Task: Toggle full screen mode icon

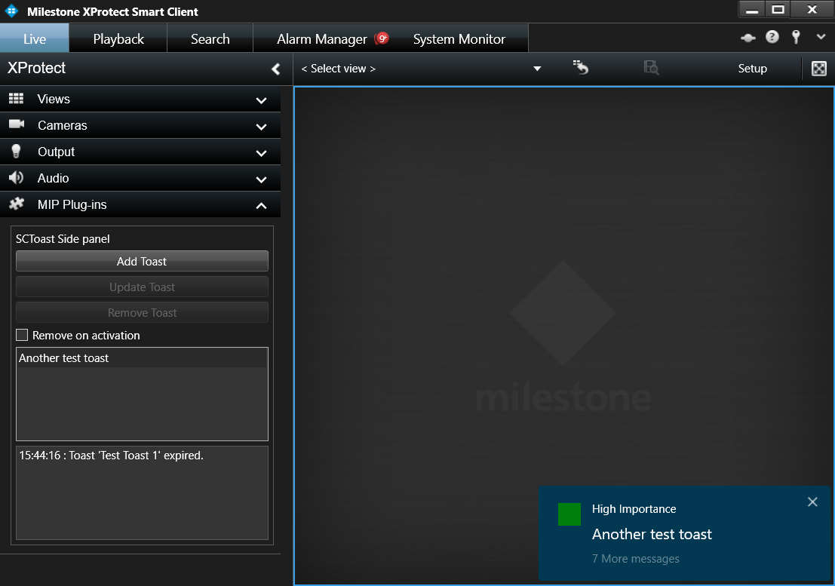Action: coord(818,69)
